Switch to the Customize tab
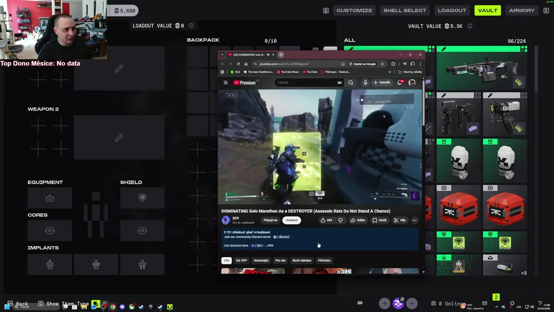Viewport: 554px width, 312px height. coord(354,10)
